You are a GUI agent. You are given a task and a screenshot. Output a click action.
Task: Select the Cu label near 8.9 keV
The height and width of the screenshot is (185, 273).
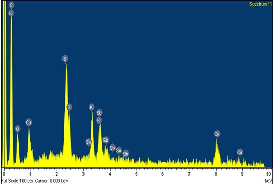[x=240, y=152]
